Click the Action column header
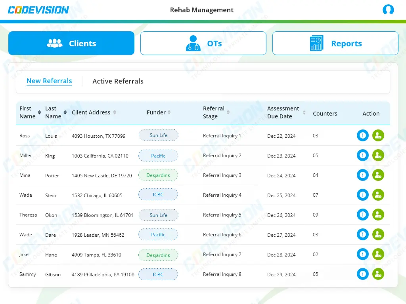 pos(371,114)
